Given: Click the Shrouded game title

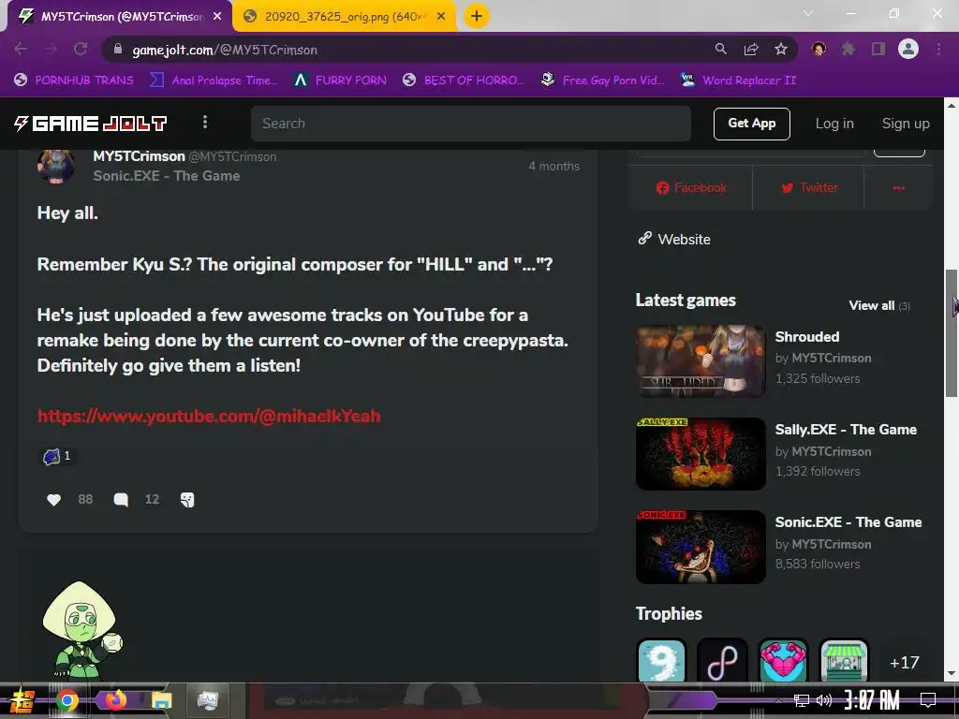Looking at the screenshot, I should pos(807,337).
